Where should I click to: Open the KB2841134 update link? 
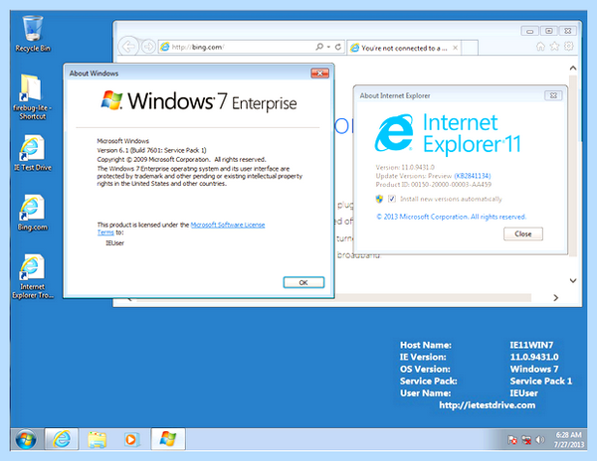pyautogui.click(x=472, y=176)
